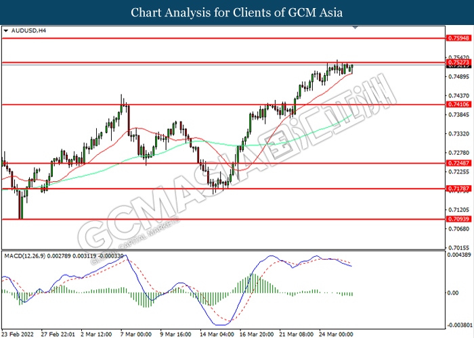This screenshot has width=474, height=338.
Task: Click the chart shift triangle marker
Action: pyautogui.click(x=355, y=28)
